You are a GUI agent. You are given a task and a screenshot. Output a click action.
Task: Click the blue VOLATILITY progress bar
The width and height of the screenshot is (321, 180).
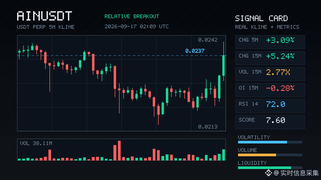pos(262,142)
